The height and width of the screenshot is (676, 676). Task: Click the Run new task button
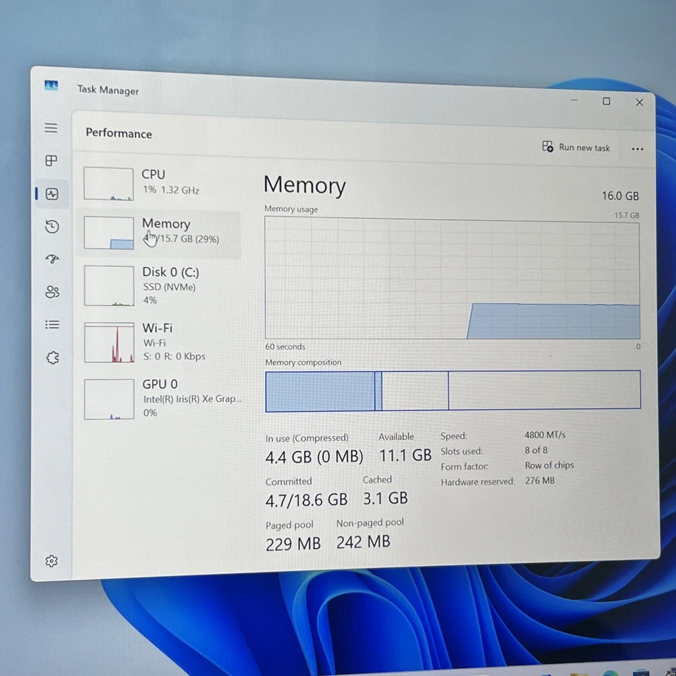(576, 147)
